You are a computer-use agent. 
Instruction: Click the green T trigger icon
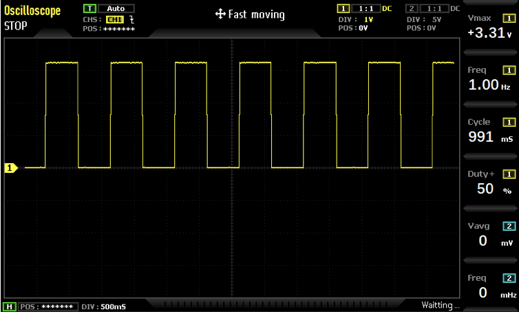tap(89, 9)
